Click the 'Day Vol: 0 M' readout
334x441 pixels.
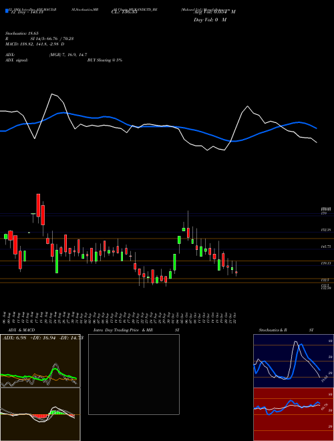point(210,20)
